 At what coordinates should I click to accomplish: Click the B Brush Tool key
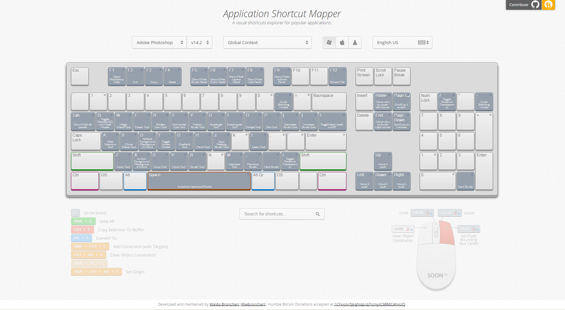coord(197,161)
